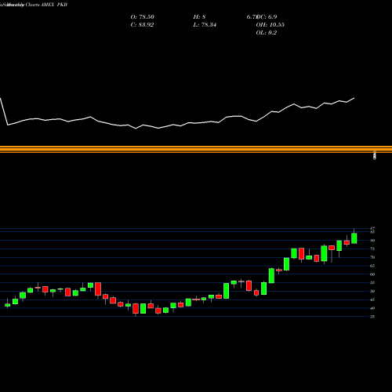Screen dimensions: 392x392
Task: Click the low price 'L: 78.34'
Action: click(205, 25)
